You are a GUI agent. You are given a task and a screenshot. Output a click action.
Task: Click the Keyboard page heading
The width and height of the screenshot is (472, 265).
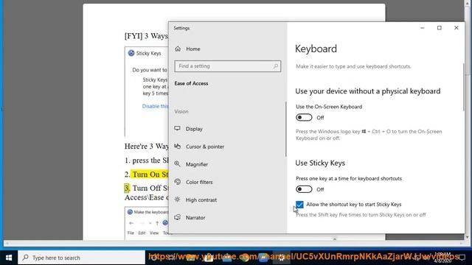[x=316, y=49]
